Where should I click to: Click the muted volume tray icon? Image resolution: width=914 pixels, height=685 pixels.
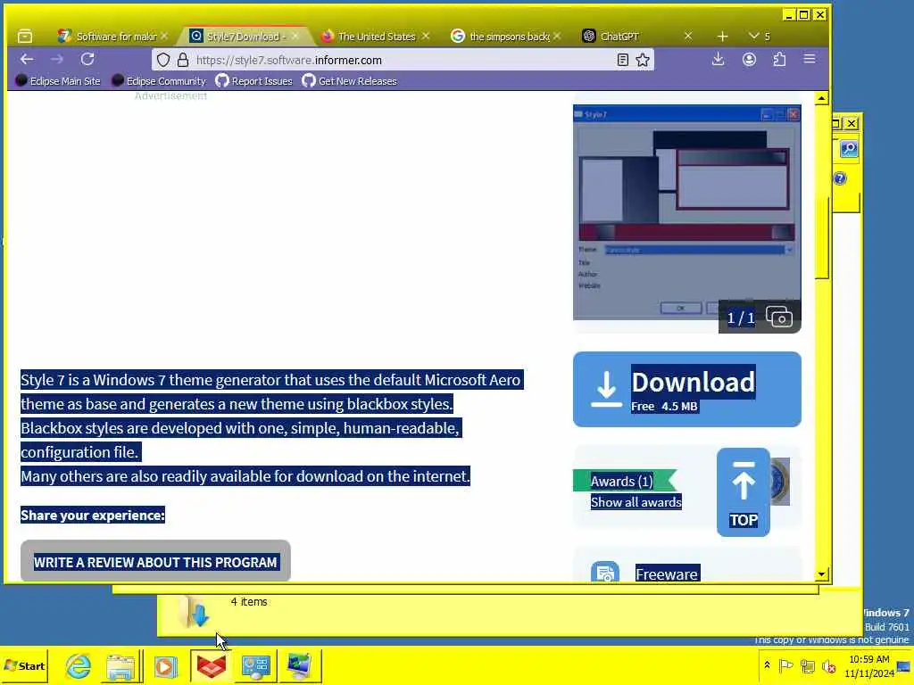(828, 665)
